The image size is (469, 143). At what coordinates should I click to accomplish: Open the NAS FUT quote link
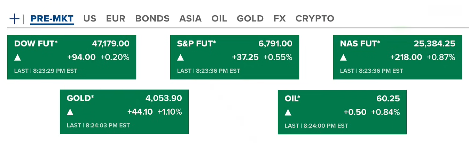(x=360, y=44)
